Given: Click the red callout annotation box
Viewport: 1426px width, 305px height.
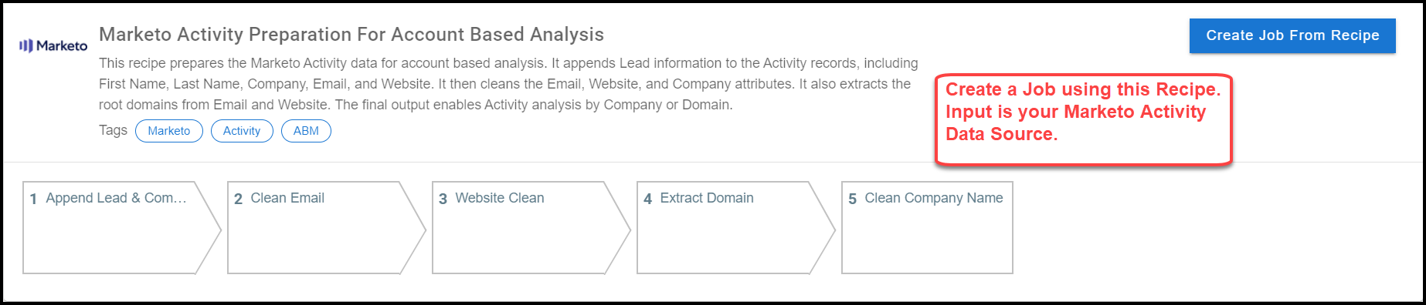Looking at the screenshot, I should [1083, 119].
